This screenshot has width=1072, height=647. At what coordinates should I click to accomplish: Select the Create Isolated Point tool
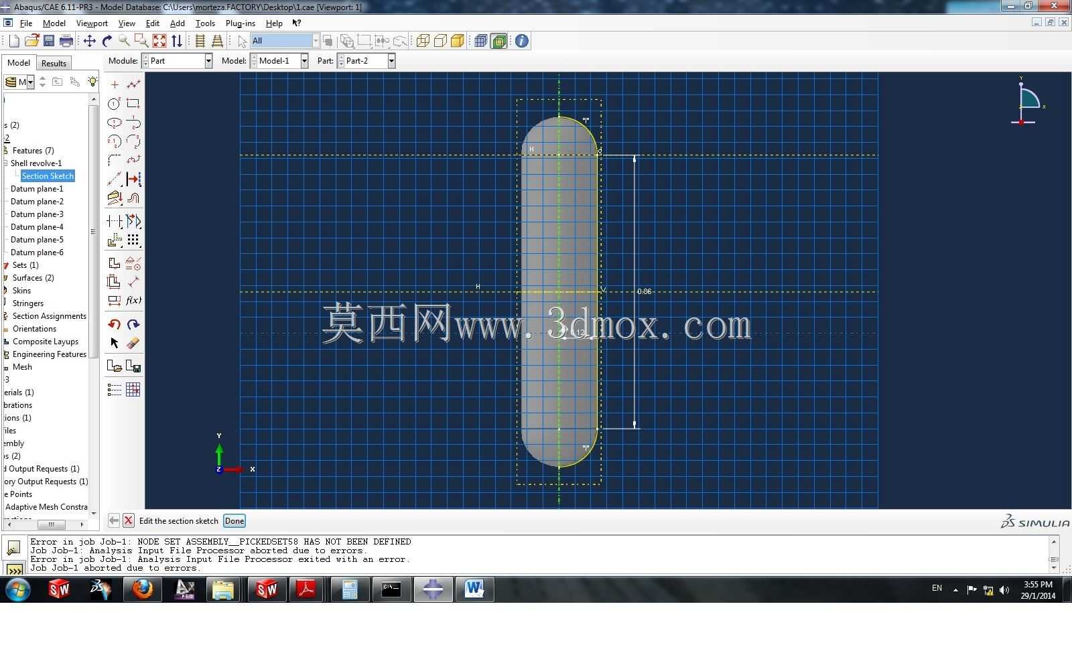click(115, 84)
